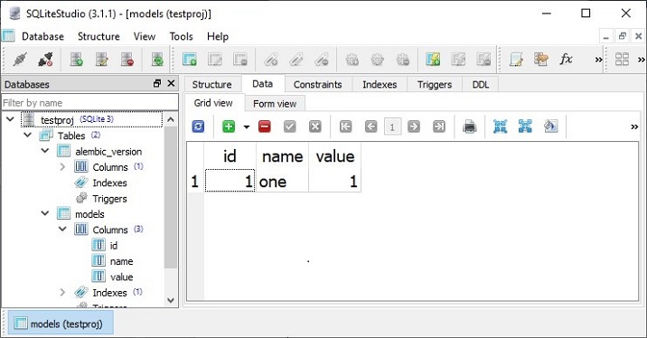Viewport: 647px width, 338px height.
Task: Click the Create trigger gear icon
Action: pos(352,60)
